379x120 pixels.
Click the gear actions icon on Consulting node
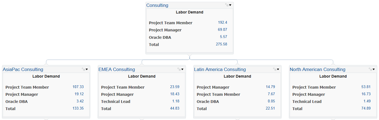click(227, 5)
